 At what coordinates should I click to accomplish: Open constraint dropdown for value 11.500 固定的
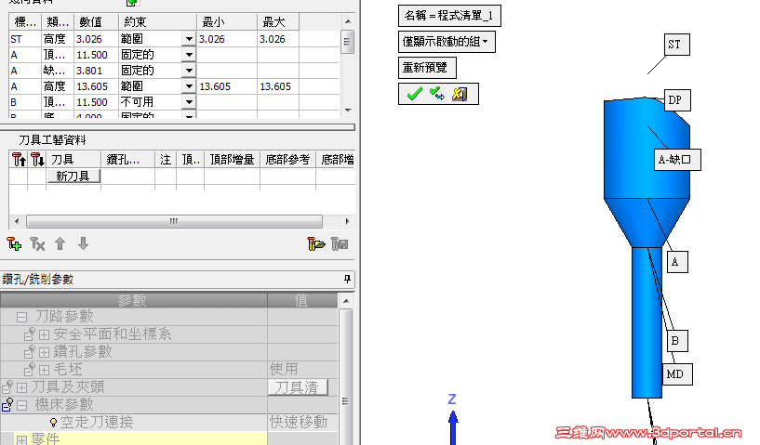point(189,55)
